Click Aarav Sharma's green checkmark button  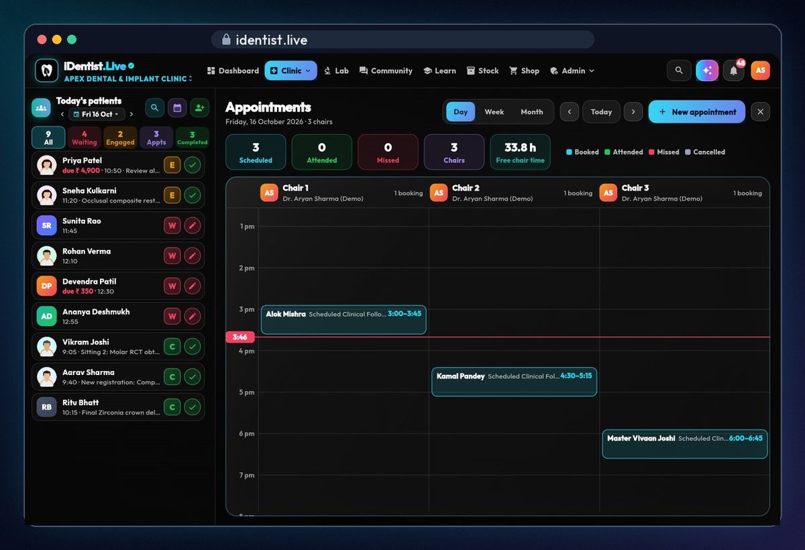[x=193, y=377]
